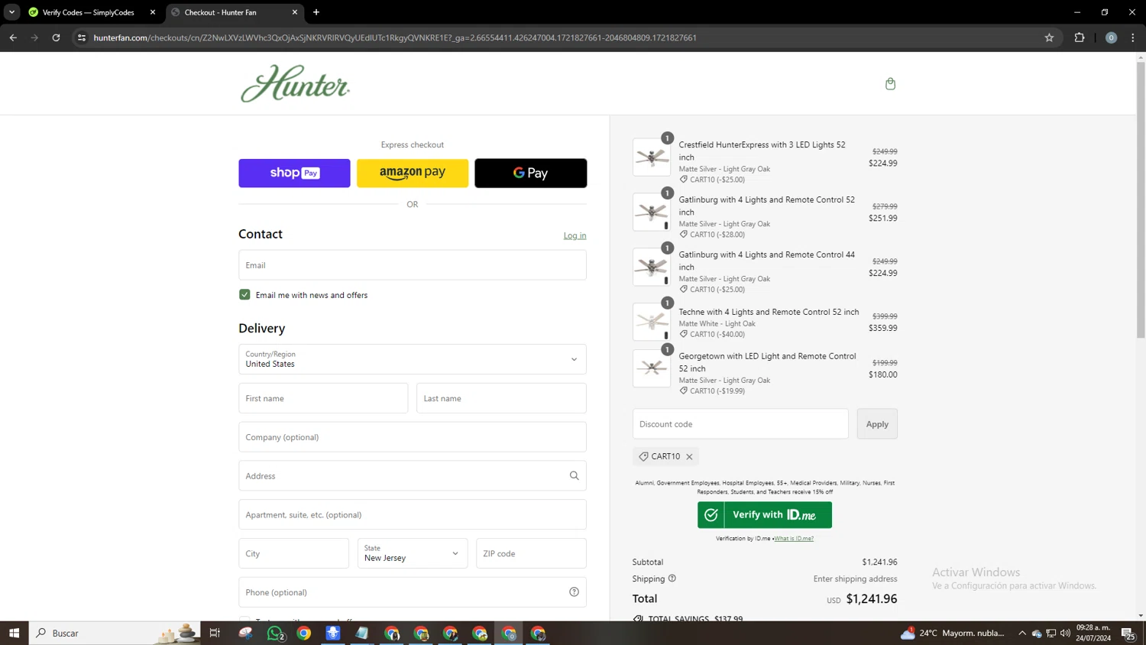Open the browser extensions puzzle icon
The height and width of the screenshot is (645, 1146).
[1080, 37]
